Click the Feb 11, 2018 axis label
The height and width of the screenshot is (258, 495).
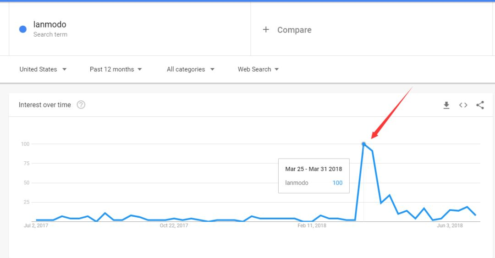point(312,225)
